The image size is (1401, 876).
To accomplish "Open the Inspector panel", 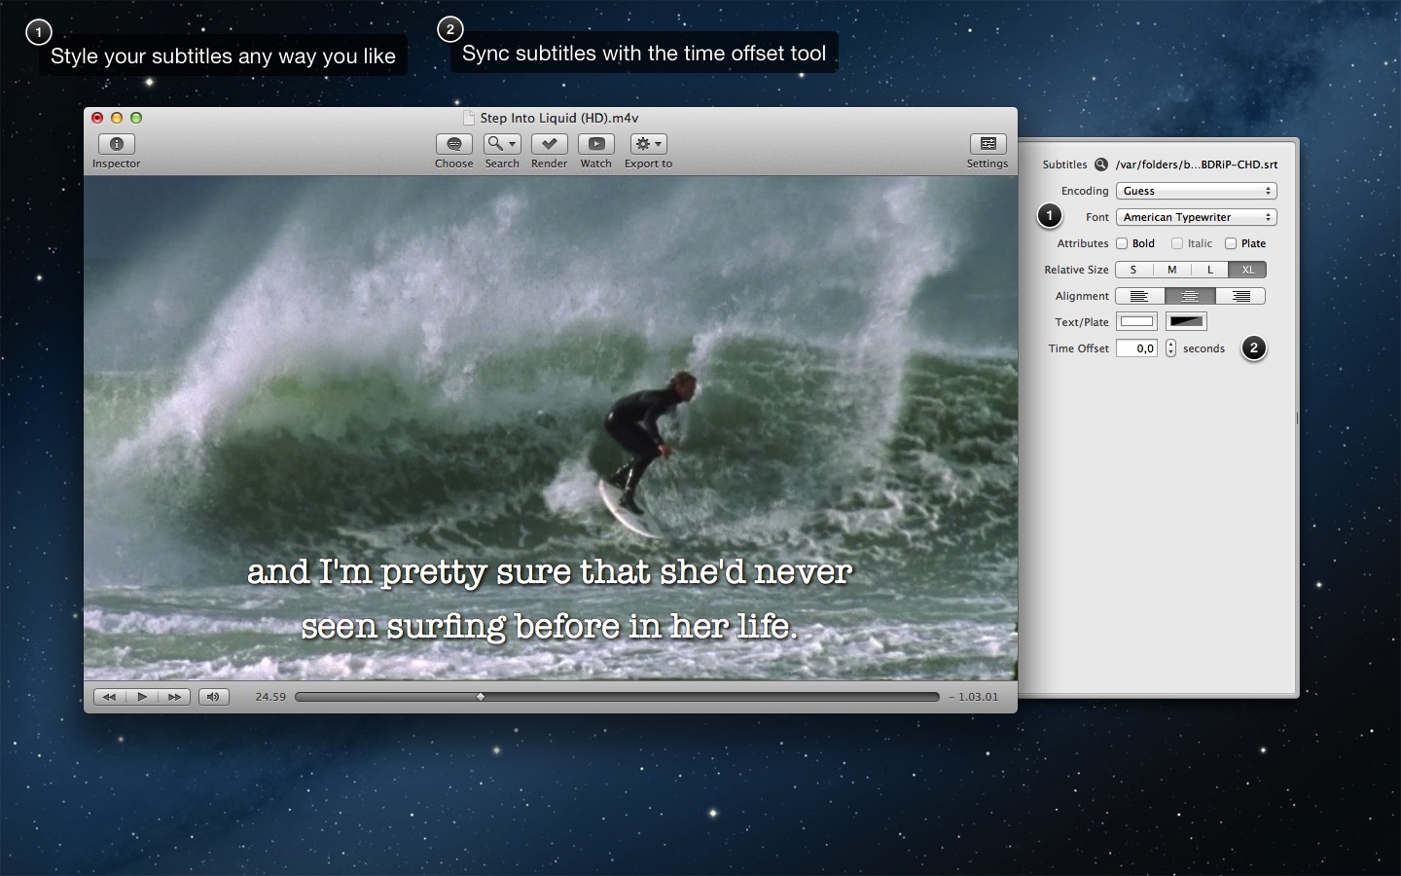I will click(117, 144).
